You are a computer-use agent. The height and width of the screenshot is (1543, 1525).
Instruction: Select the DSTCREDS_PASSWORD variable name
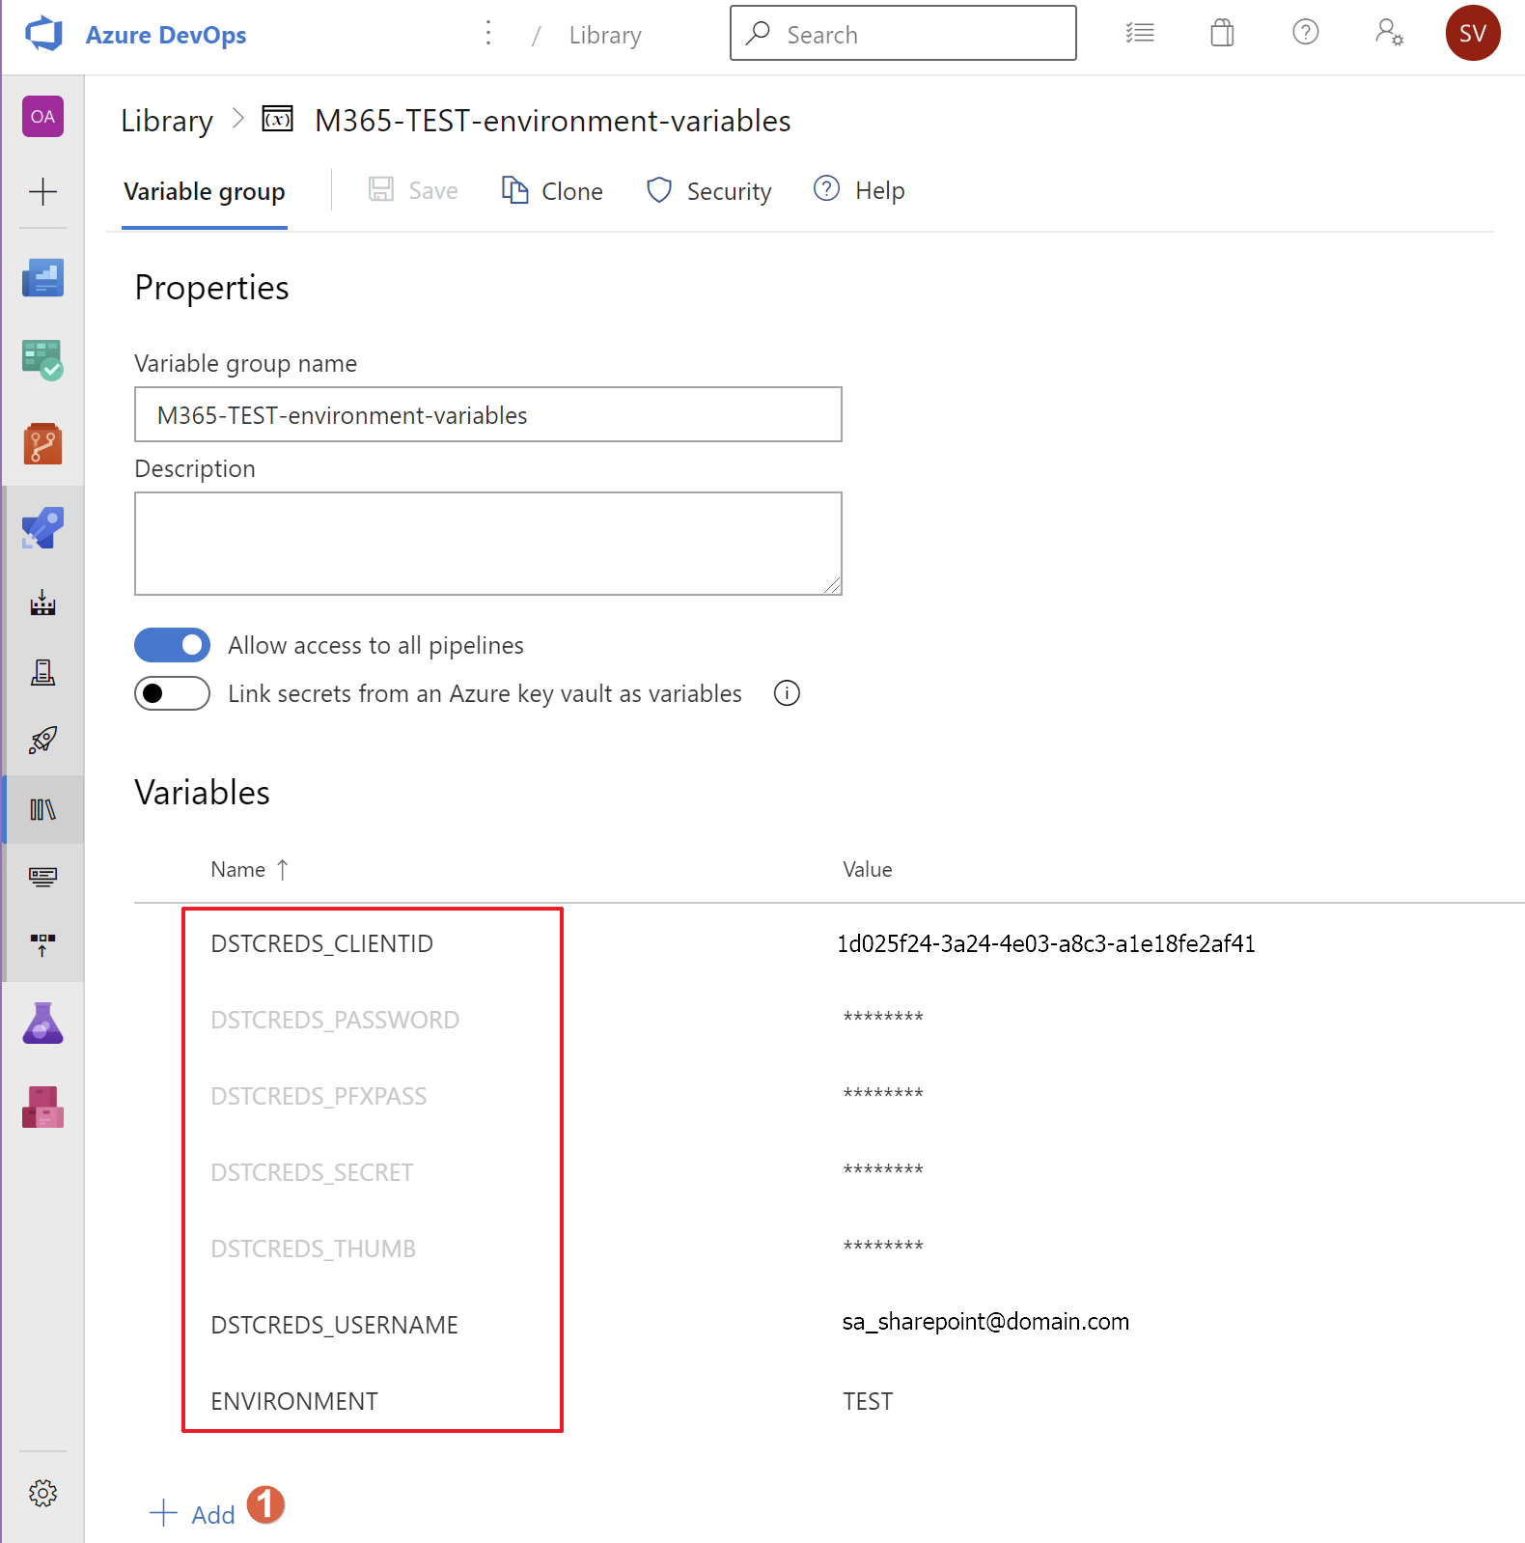coord(335,1020)
